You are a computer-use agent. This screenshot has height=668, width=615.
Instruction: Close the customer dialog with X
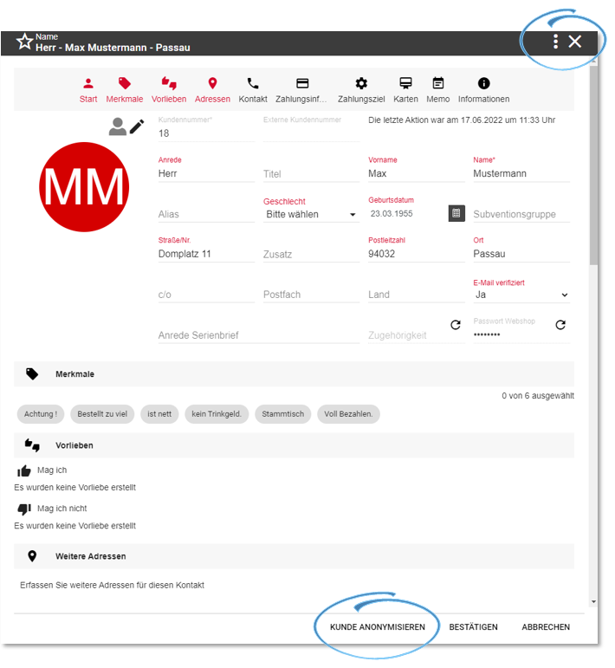pyautogui.click(x=575, y=42)
